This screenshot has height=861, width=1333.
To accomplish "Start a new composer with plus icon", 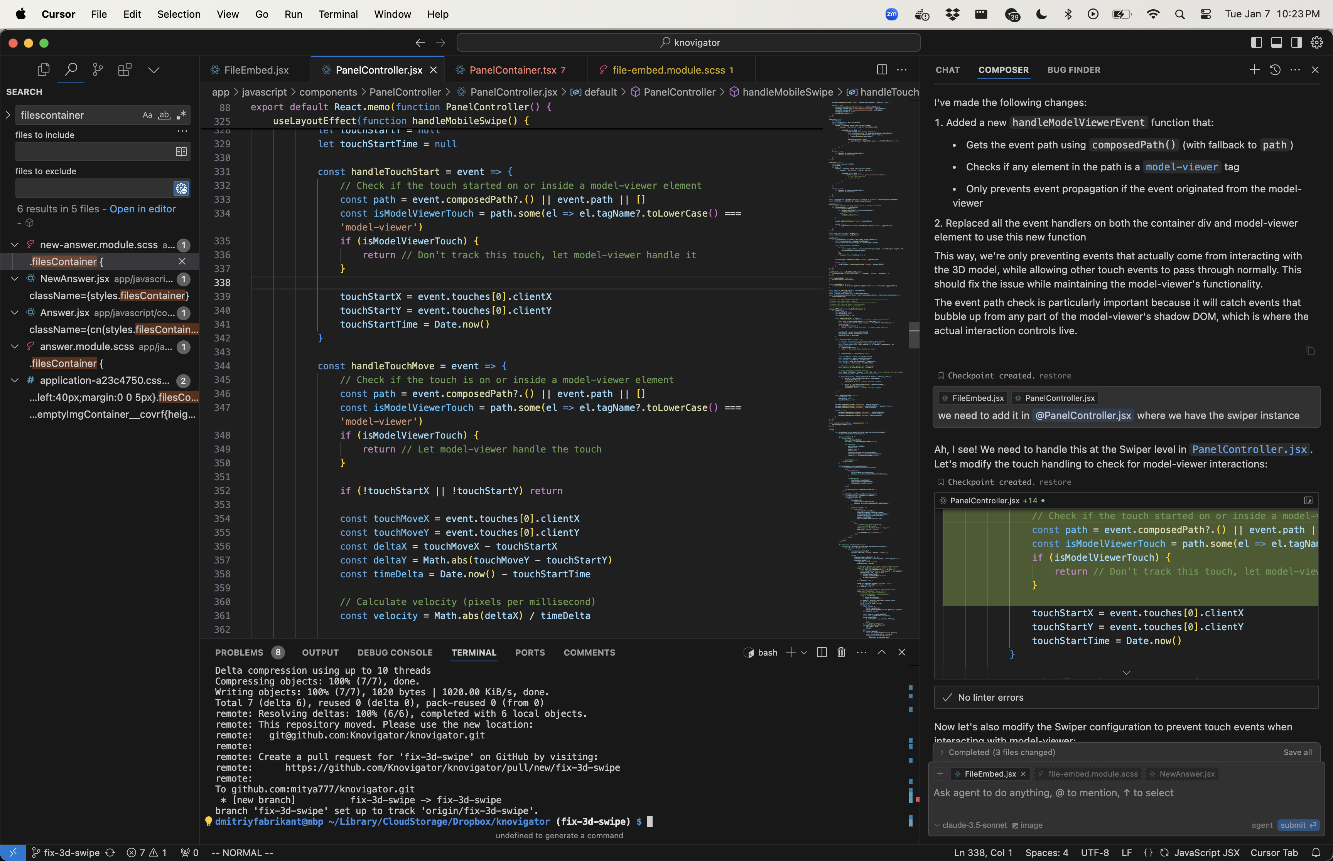I will (1254, 69).
